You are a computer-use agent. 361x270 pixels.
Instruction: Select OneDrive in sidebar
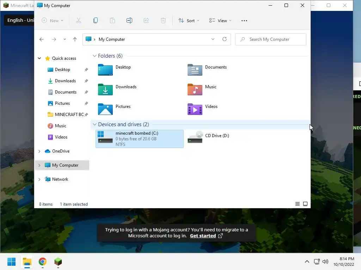(61, 151)
